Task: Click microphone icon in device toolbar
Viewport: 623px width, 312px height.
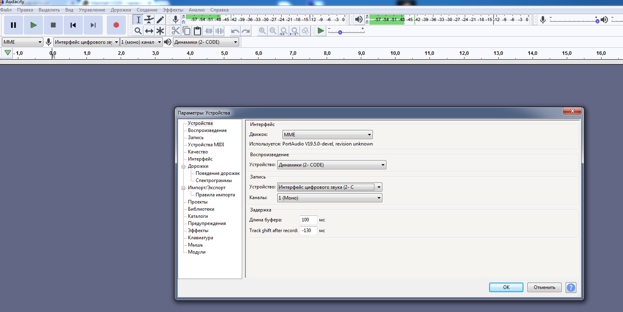Action: point(49,42)
